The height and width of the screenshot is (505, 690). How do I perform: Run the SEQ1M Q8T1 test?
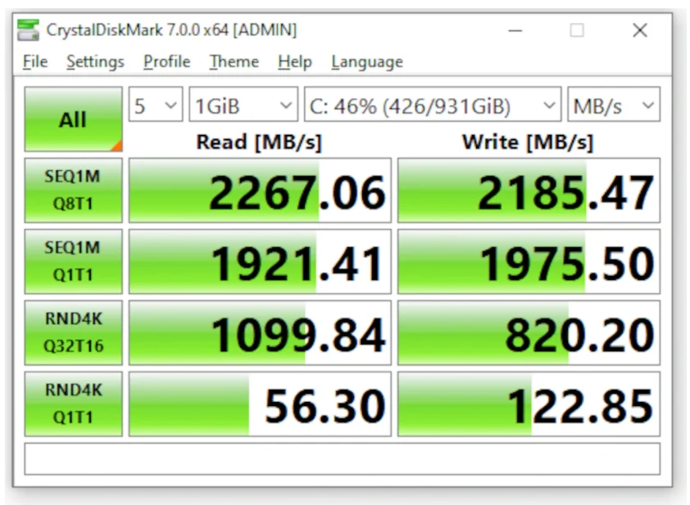coord(74,190)
